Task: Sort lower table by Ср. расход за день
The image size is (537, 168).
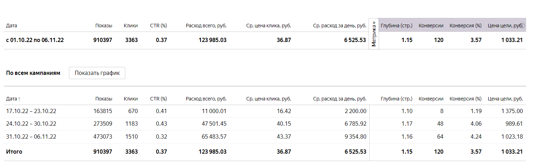Action: [x=340, y=99]
